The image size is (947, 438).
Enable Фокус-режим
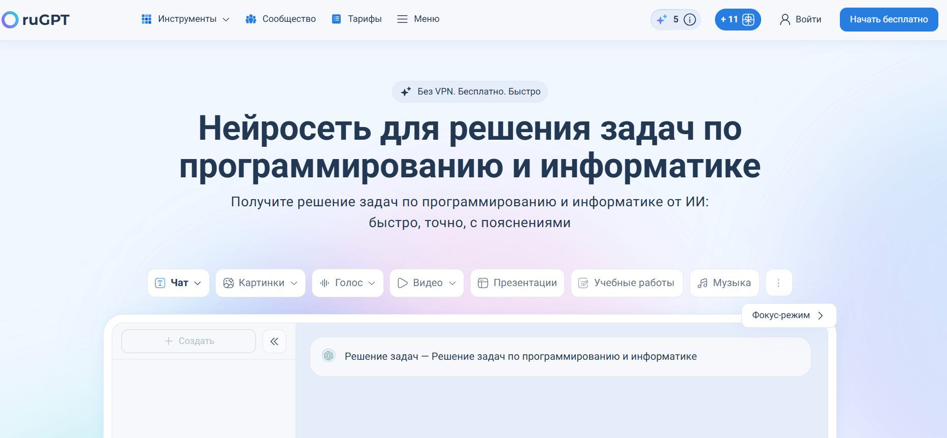click(x=788, y=316)
